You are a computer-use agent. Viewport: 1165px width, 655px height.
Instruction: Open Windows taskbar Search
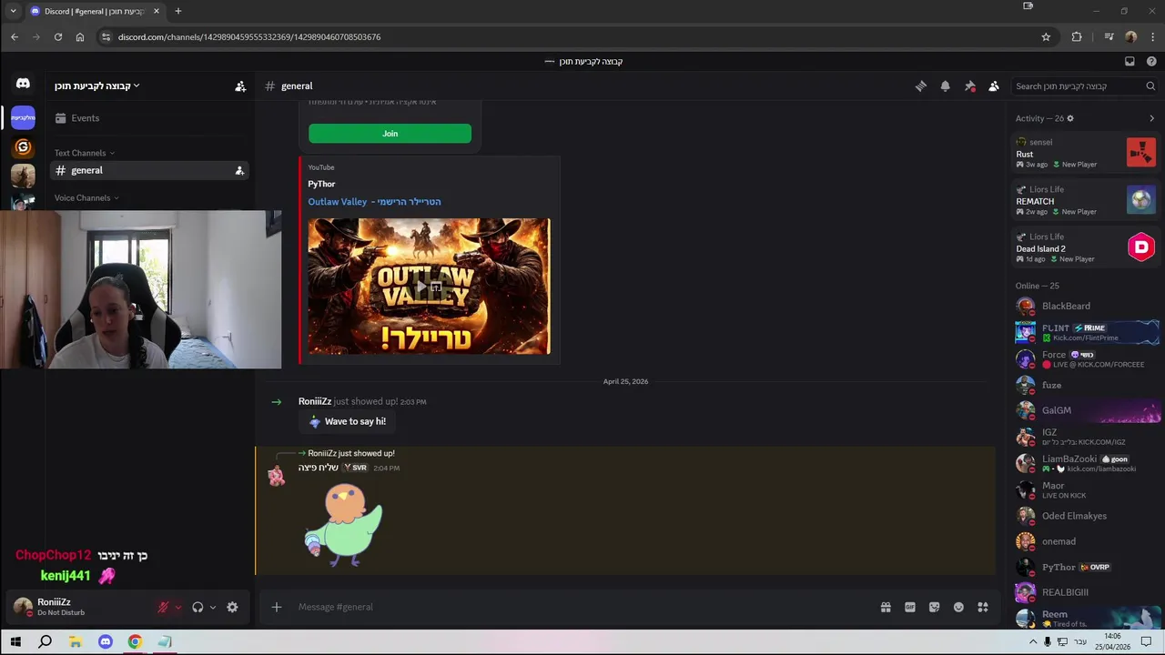(45, 641)
